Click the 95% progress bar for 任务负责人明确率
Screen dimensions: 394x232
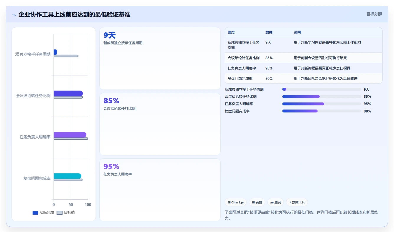[321, 104]
